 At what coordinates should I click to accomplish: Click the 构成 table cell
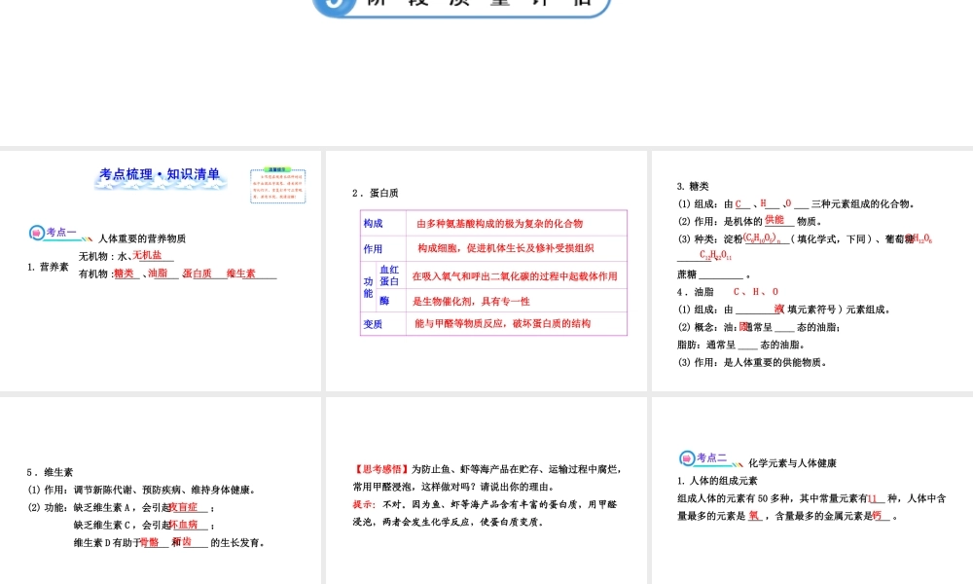[x=382, y=224]
